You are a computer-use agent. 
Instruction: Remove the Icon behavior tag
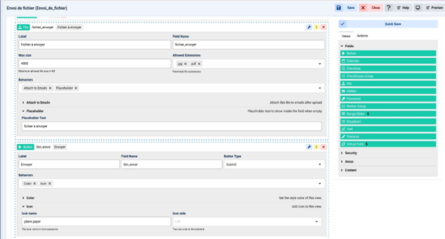point(50,184)
